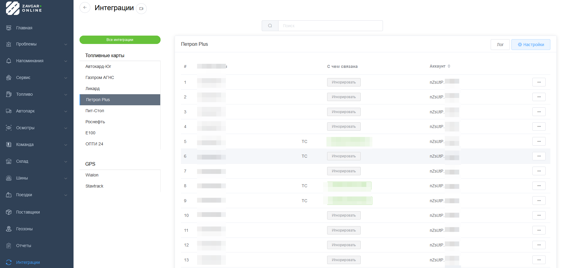The height and width of the screenshot is (268, 569).
Task: Click the Поставщики box icon
Action: [x=9, y=212]
